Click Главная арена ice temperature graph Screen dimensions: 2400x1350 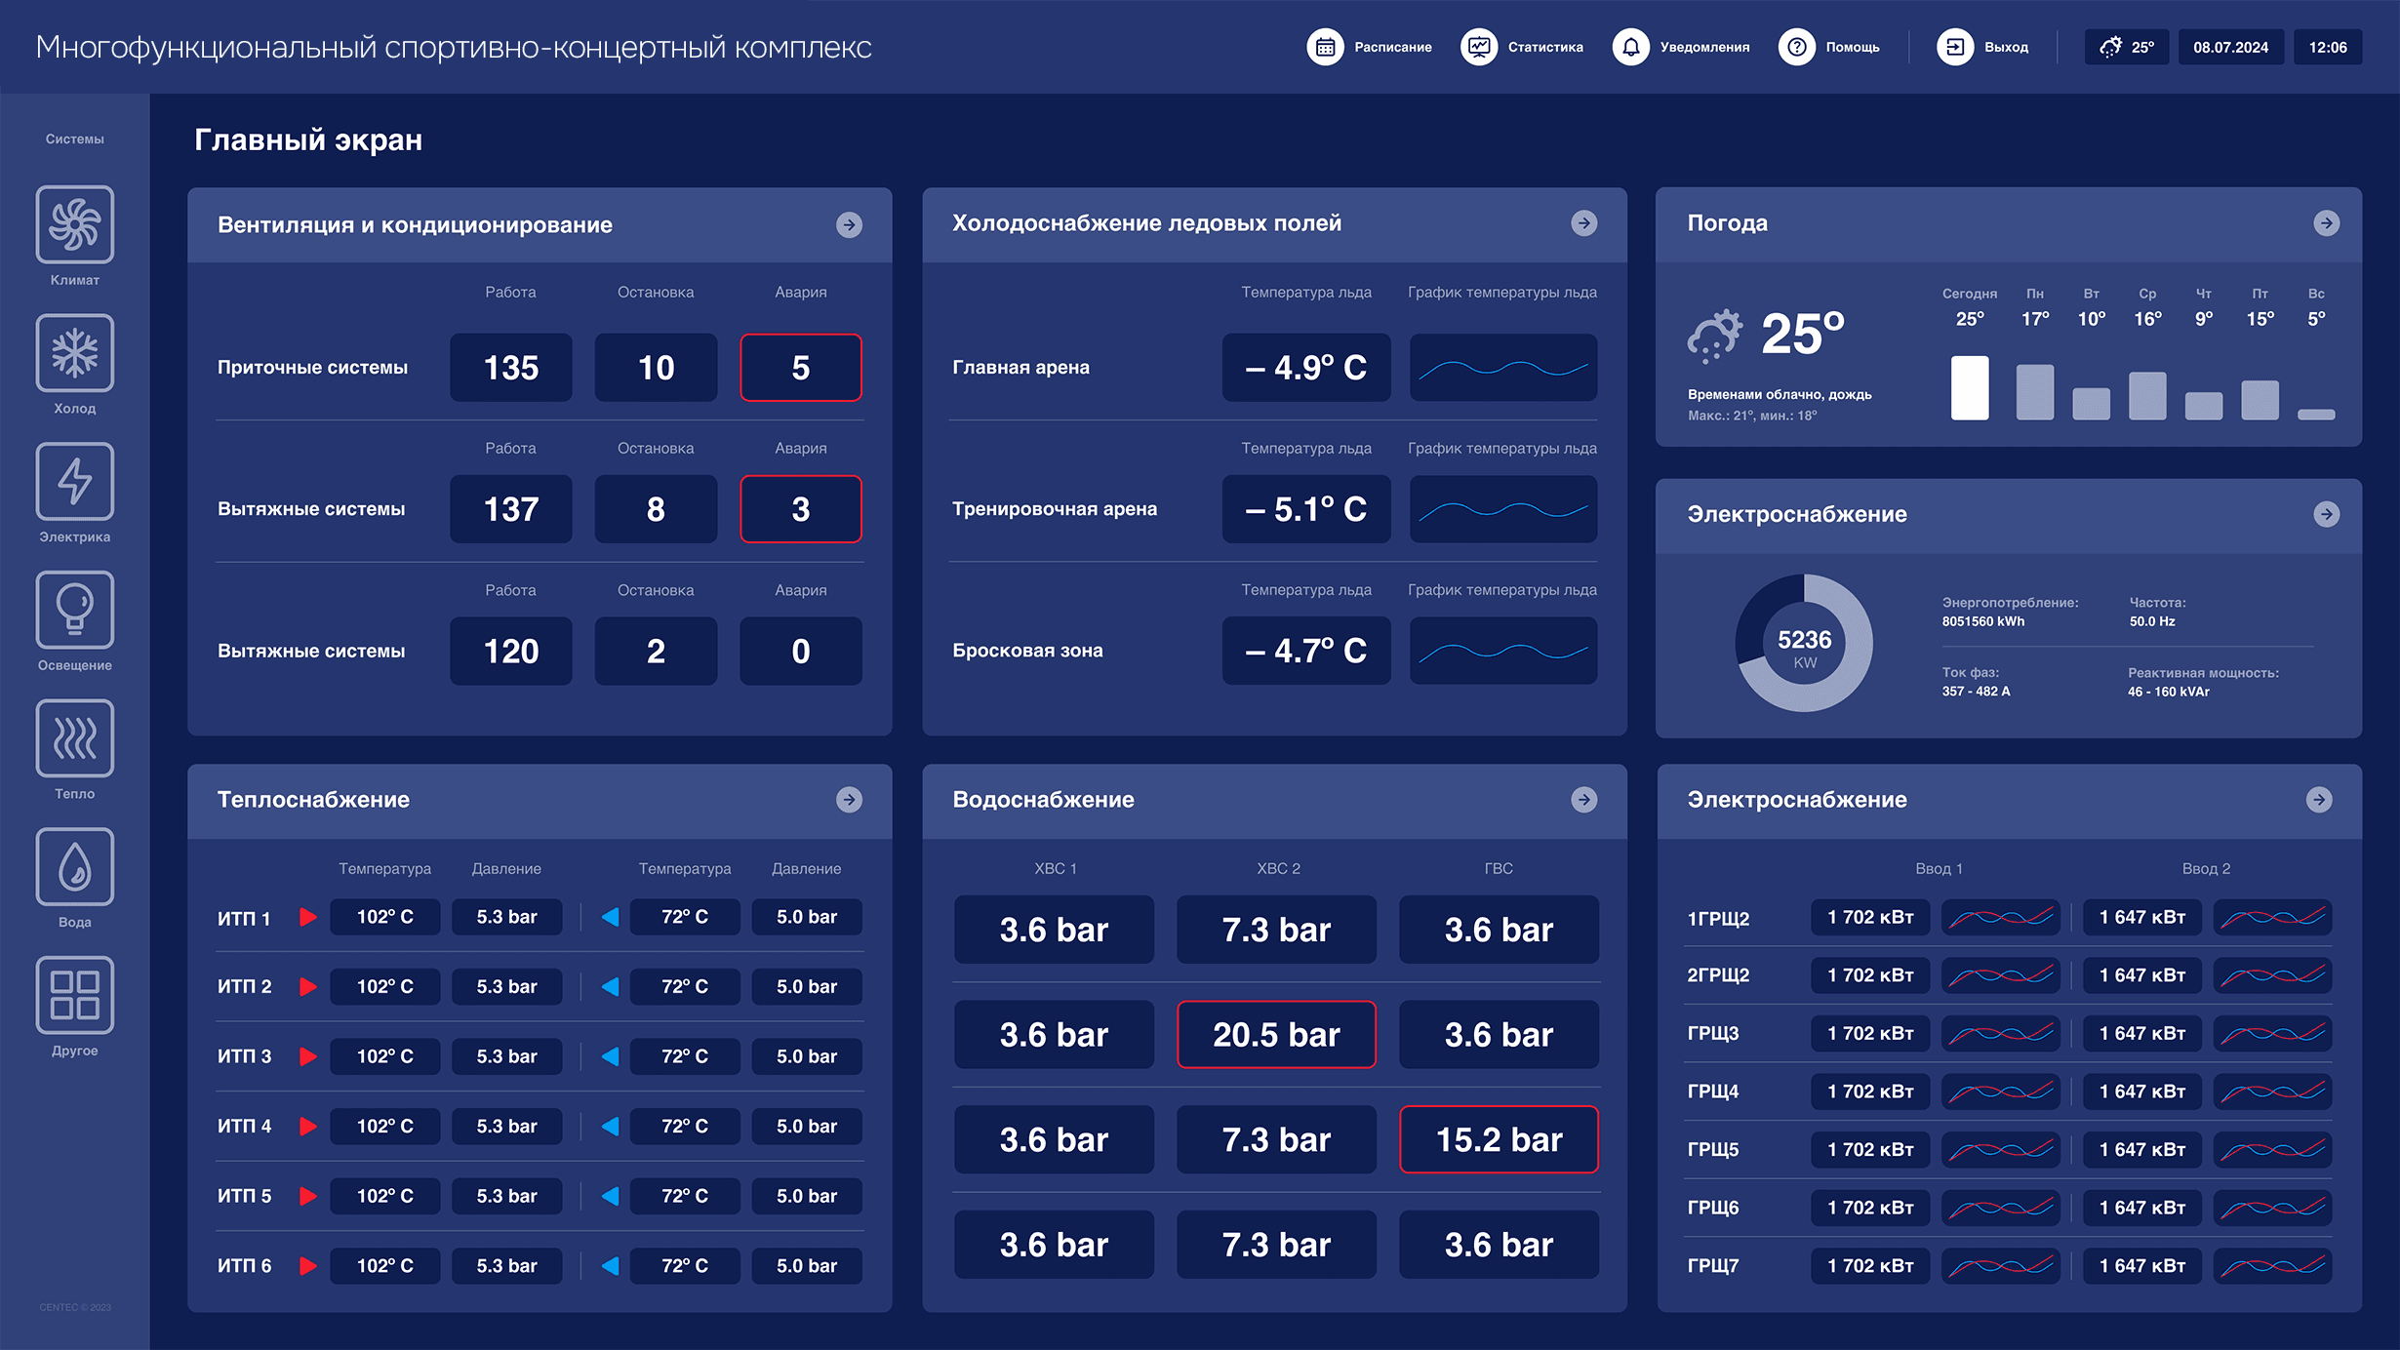point(1502,368)
